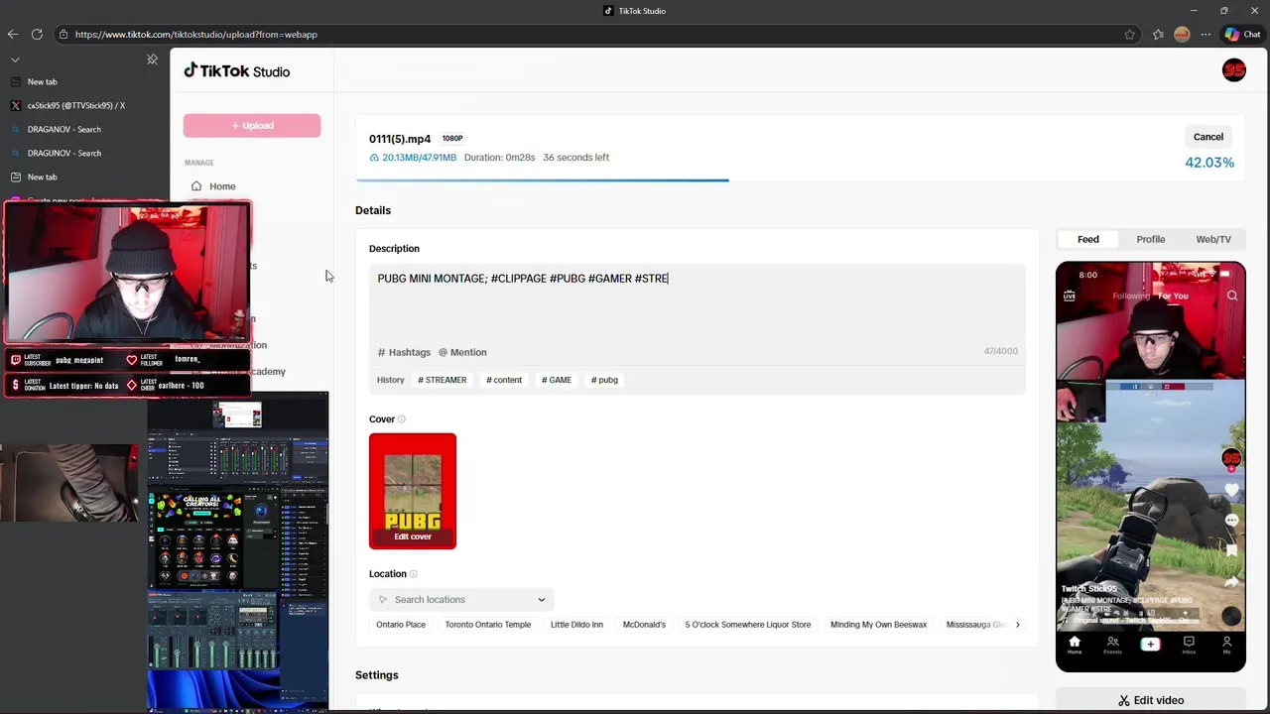Open the browser extensions puzzle icon
Viewport: 1270px width, 714px height.
(1158, 34)
